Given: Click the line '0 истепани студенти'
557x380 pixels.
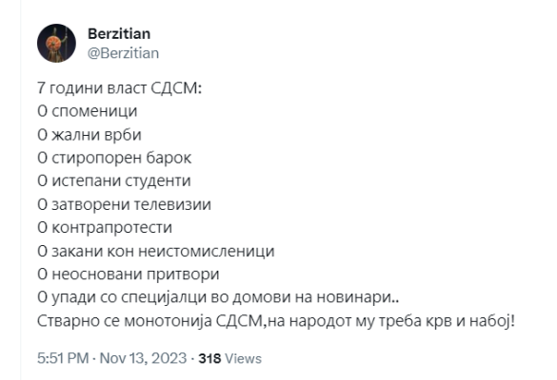Looking at the screenshot, I should coord(113,180).
